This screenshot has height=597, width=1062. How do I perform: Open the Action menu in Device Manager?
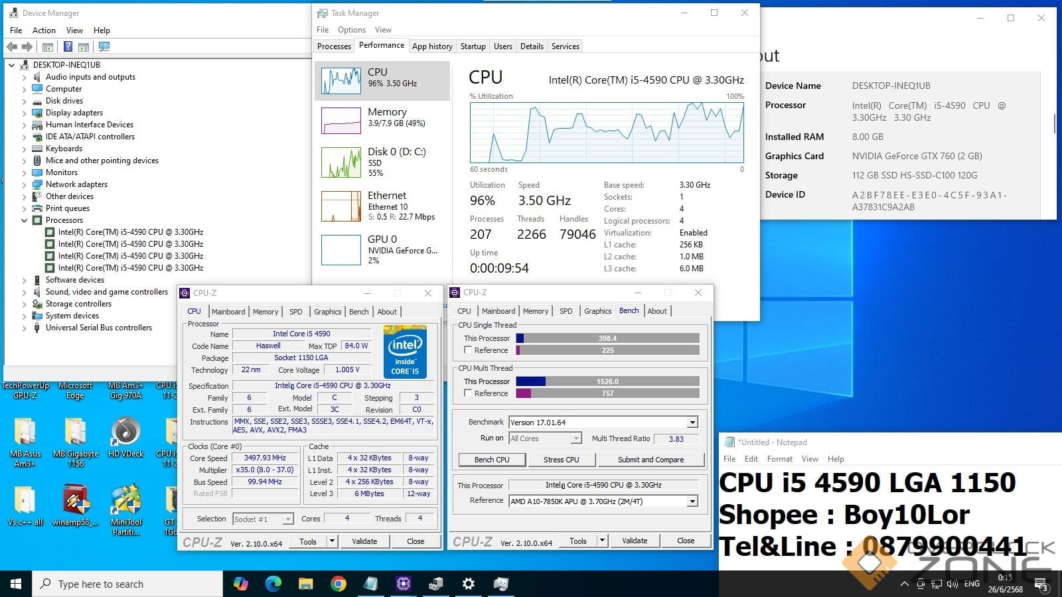click(x=44, y=30)
